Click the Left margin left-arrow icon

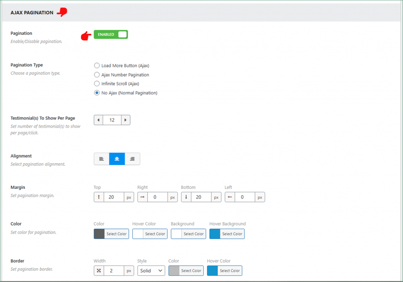point(230,197)
